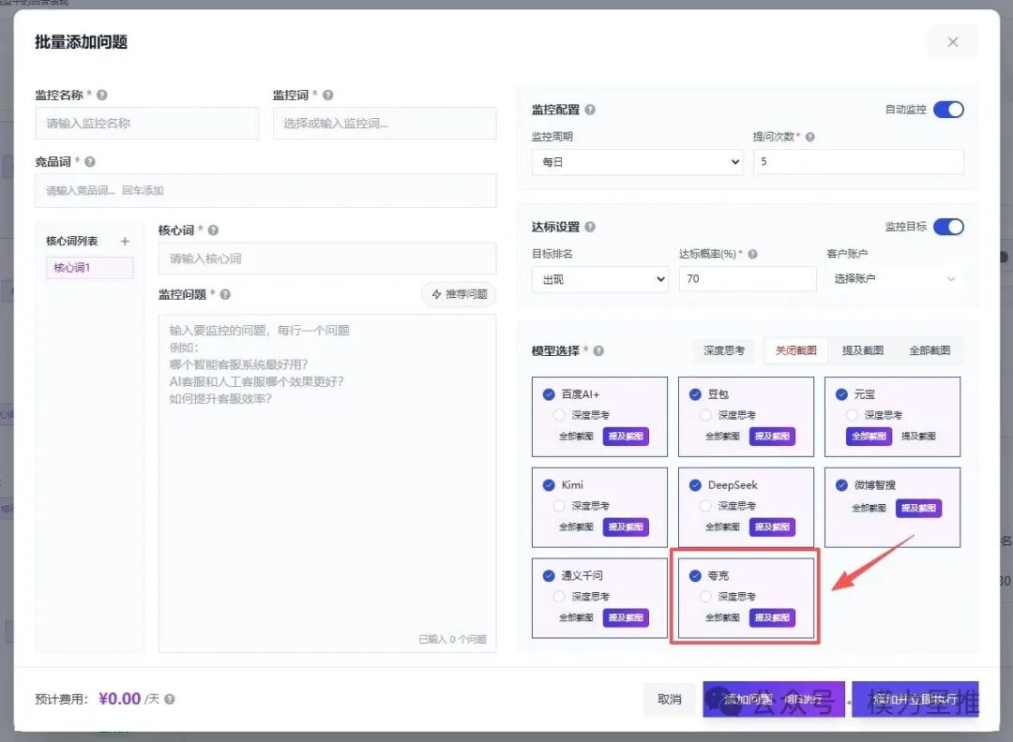Focus the 核心词 input field

coord(327,259)
